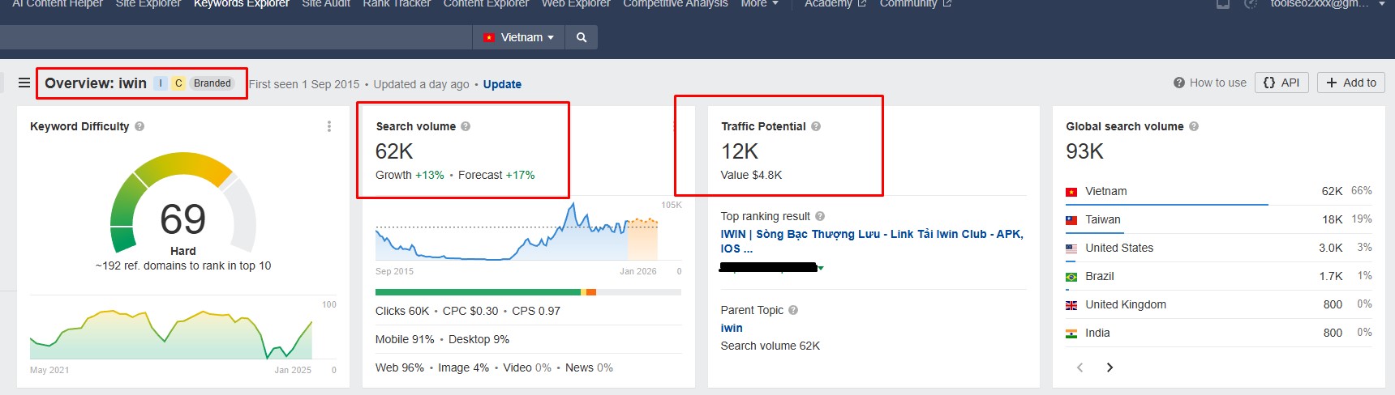Open the Site Explorer tab

[x=148, y=3]
